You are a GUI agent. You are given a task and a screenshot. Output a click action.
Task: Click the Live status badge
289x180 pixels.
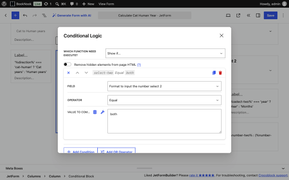pos(38,4)
